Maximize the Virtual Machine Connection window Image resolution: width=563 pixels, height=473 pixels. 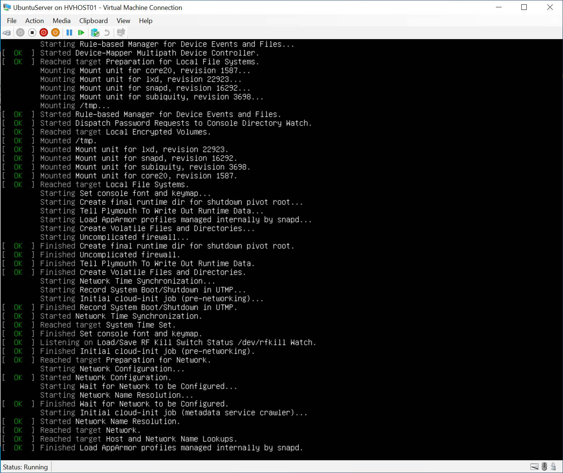[524, 7]
